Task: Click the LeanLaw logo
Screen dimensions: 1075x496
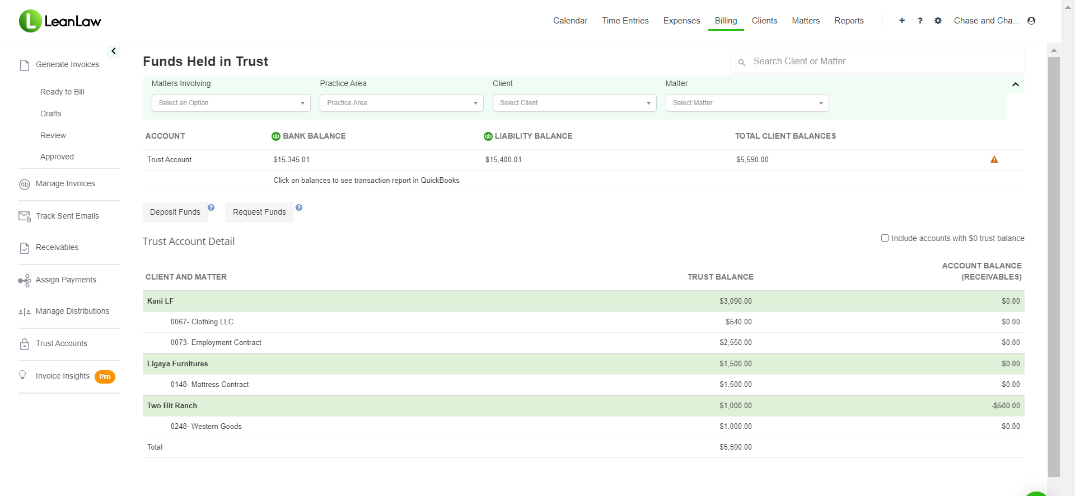Action: click(60, 21)
